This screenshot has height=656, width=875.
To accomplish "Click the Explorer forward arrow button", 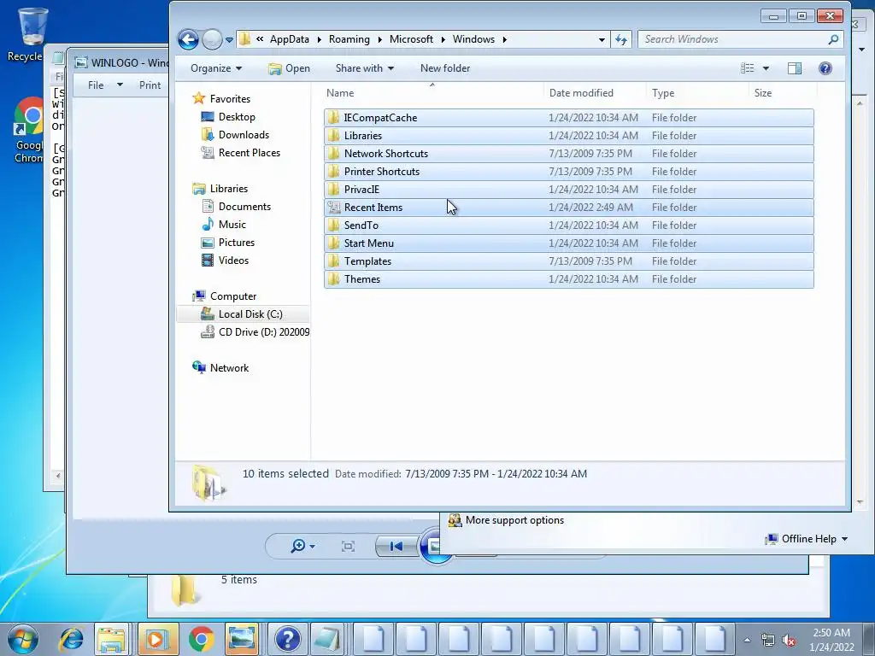I will [x=212, y=39].
